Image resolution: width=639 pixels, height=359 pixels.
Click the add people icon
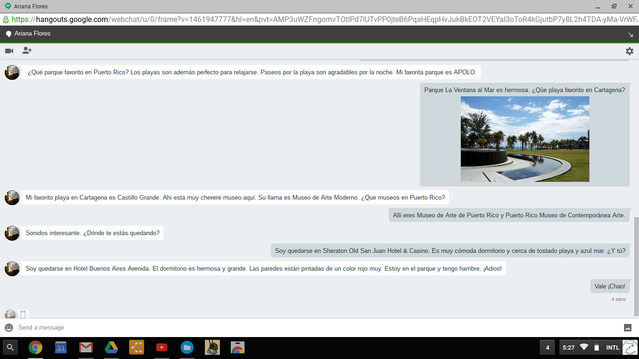tap(27, 51)
